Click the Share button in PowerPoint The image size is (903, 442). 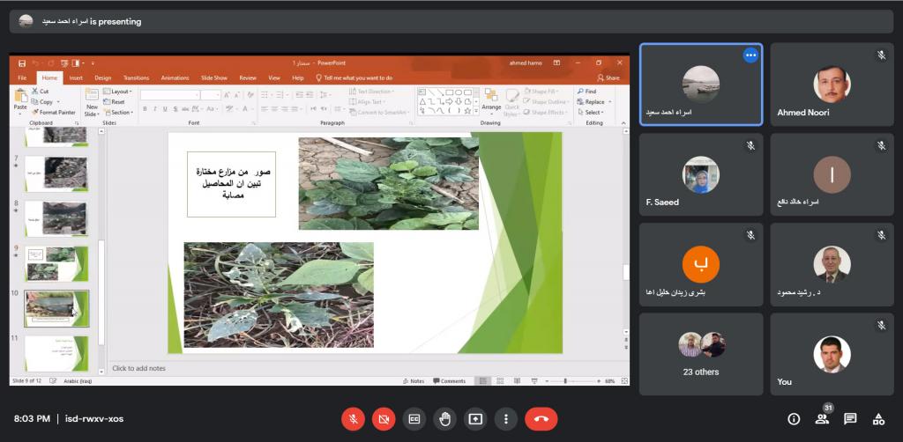point(609,77)
